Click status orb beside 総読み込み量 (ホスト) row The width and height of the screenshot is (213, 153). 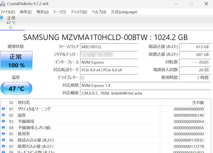(4, 140)
